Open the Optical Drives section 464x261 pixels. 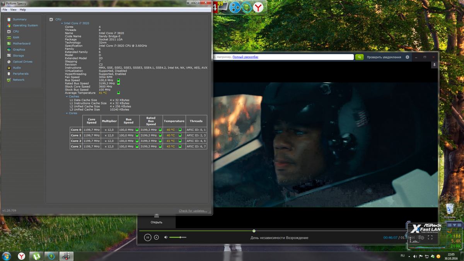(x=22, y=62)
